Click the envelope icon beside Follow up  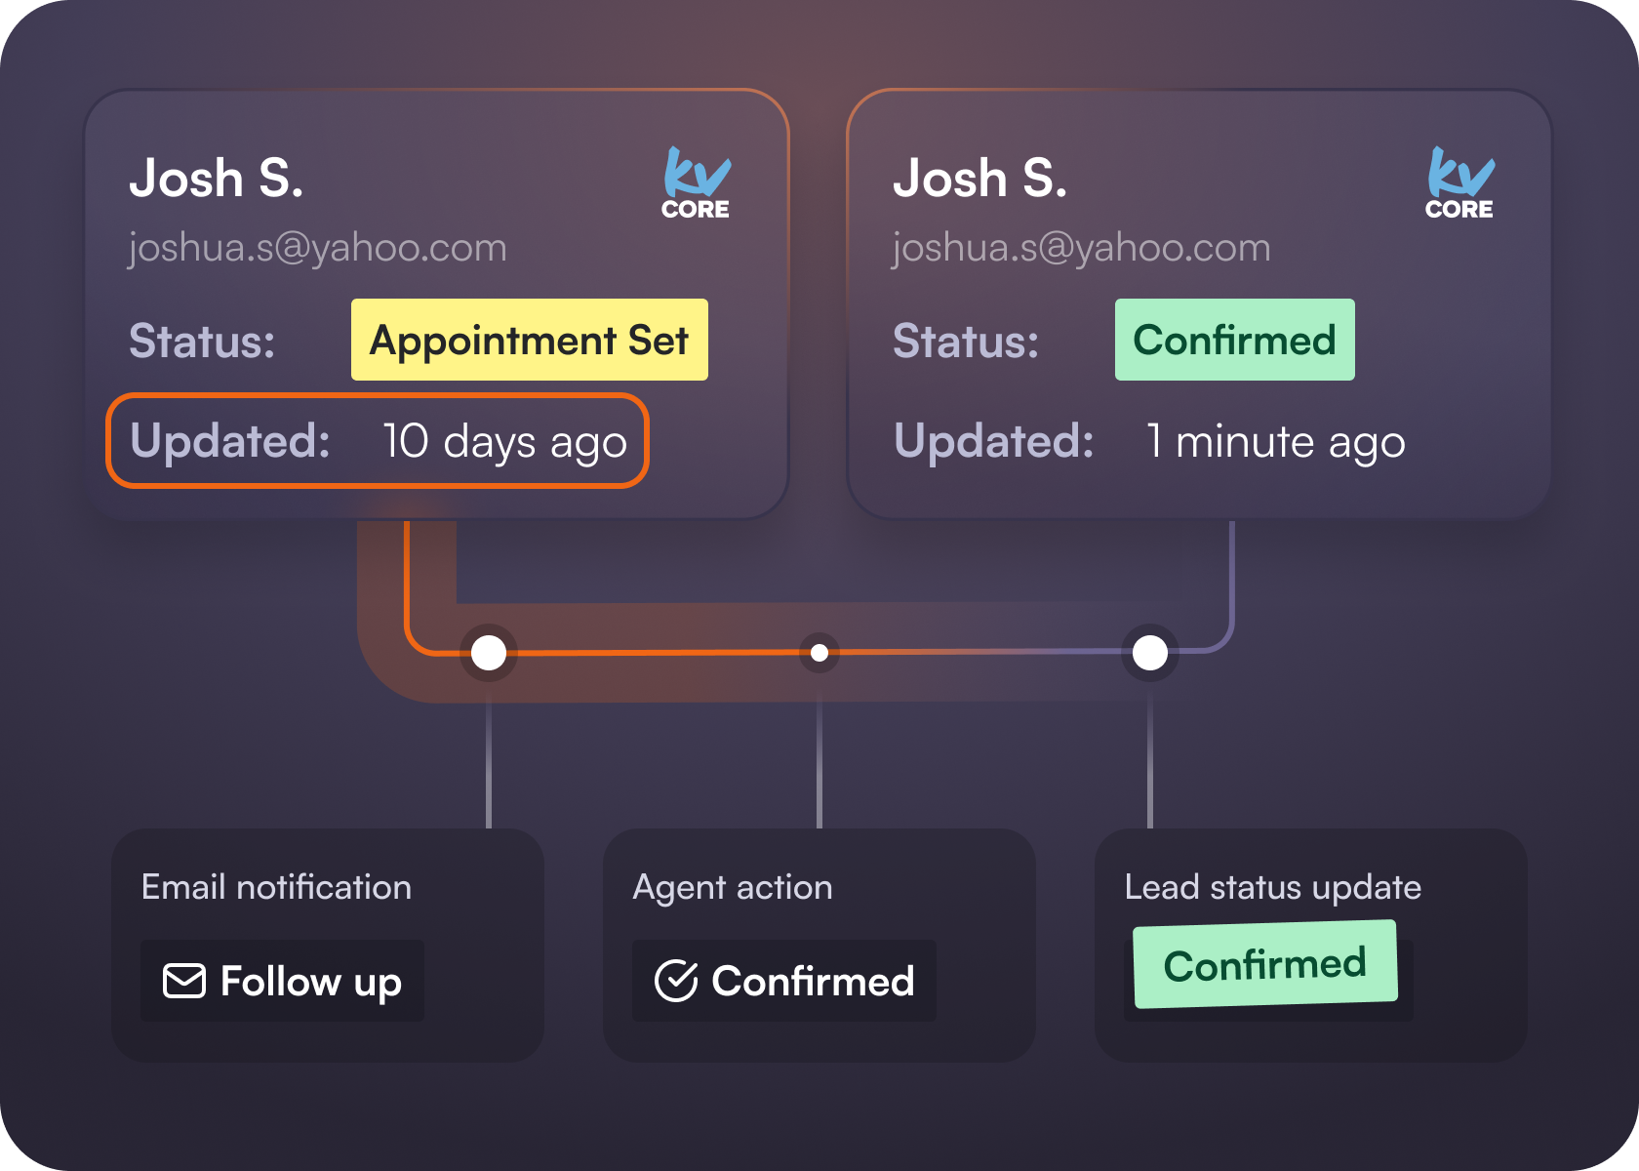183,981
